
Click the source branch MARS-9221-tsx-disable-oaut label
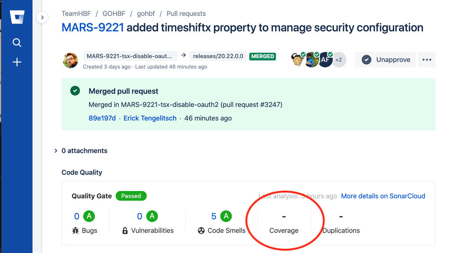click(130, 56)
